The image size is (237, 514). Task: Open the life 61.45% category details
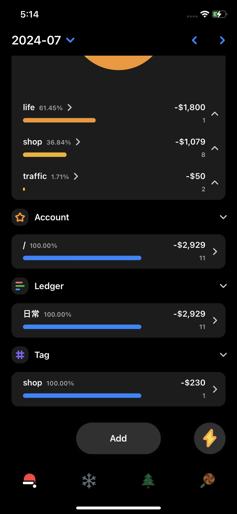(x=48, y=108)
